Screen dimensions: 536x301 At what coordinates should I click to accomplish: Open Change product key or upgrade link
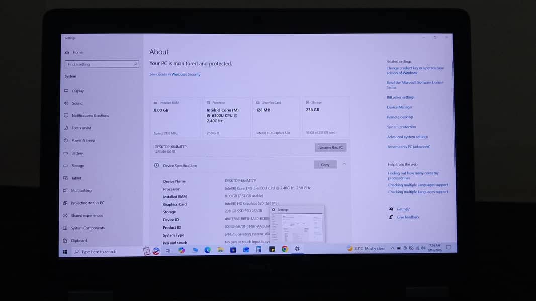click(x=415, y=71)
